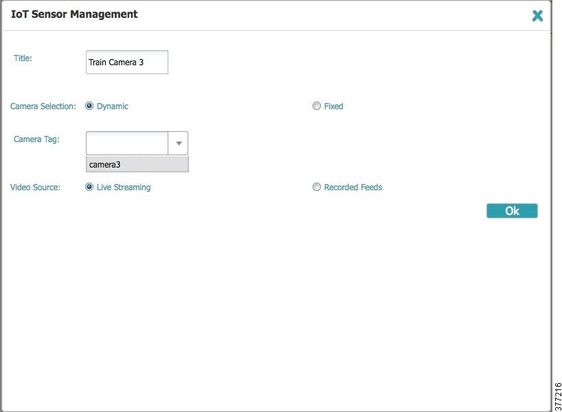562x412 pixels.
Task: Select Recorded Feeds video source
Action: (317, 187)
